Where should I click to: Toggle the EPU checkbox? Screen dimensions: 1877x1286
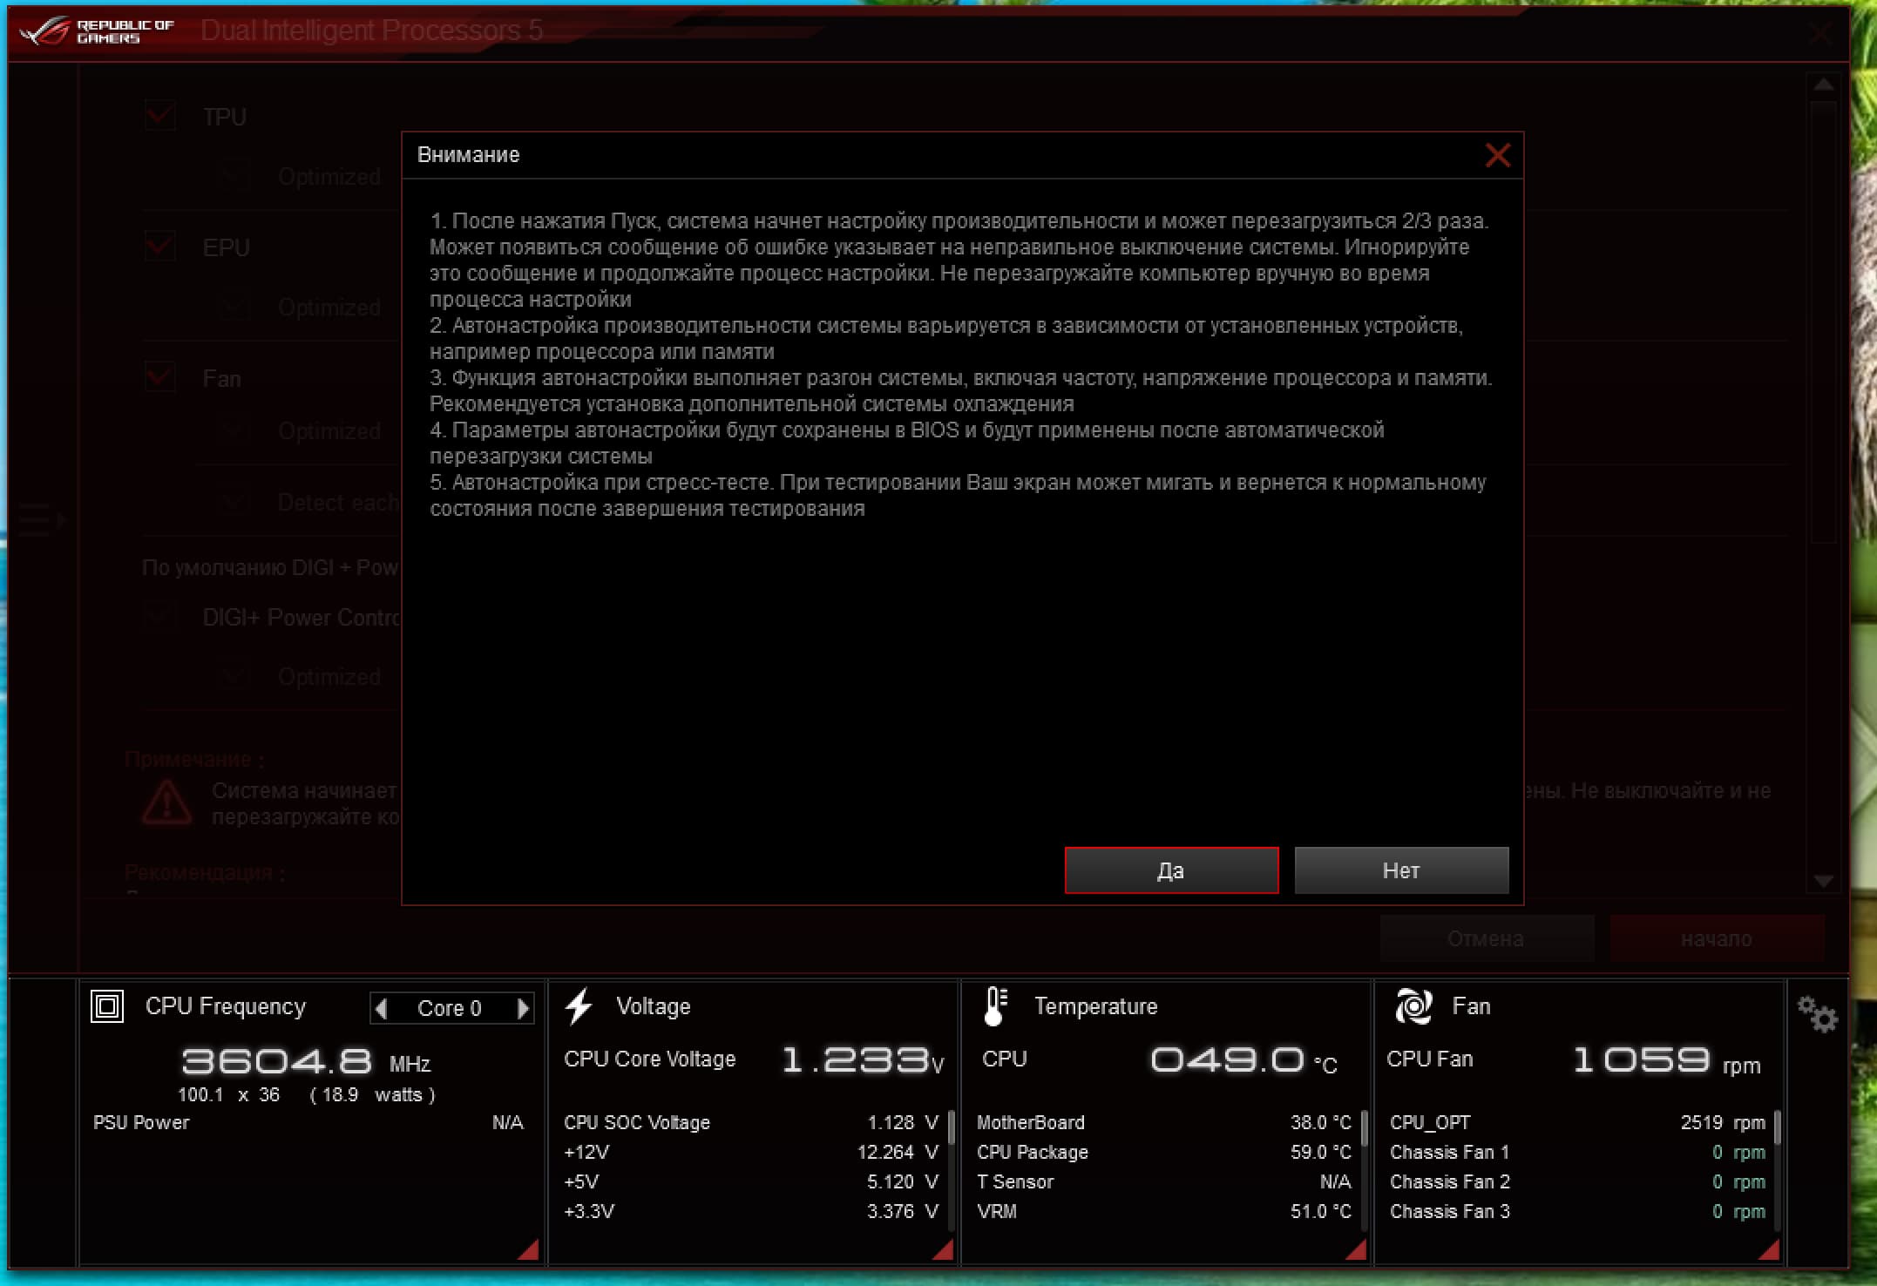point(160,247)
